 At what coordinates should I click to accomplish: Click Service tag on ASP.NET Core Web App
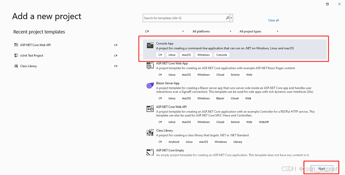235,75
